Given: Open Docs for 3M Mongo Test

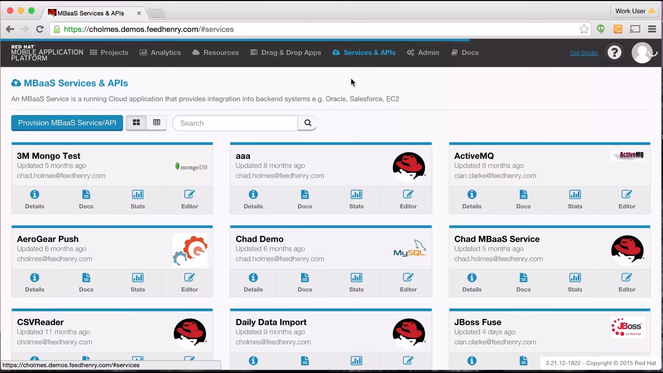Looking at the screenshot, I should (x=86, y=200).
